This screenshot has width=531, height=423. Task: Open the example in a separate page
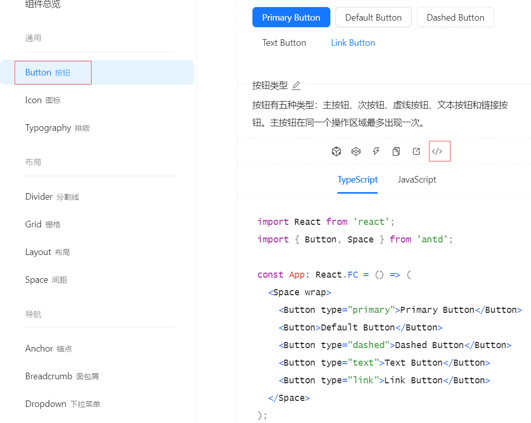point(416,151)
